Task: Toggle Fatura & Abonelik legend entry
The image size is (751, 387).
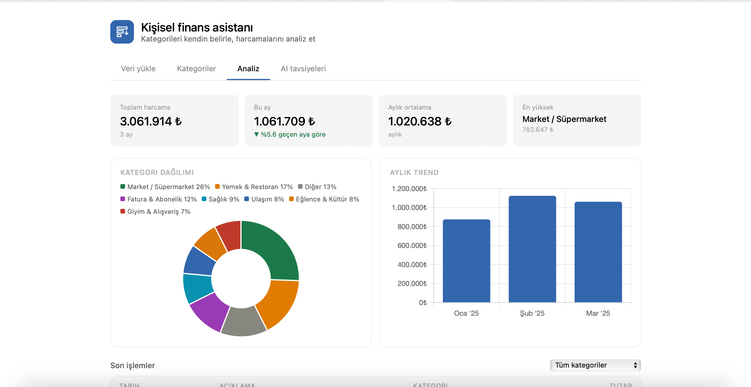Action: coord(158,199)
